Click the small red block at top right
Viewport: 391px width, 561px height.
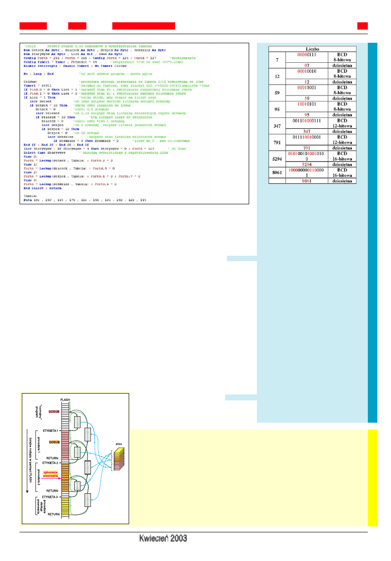(x=362, y=25)
